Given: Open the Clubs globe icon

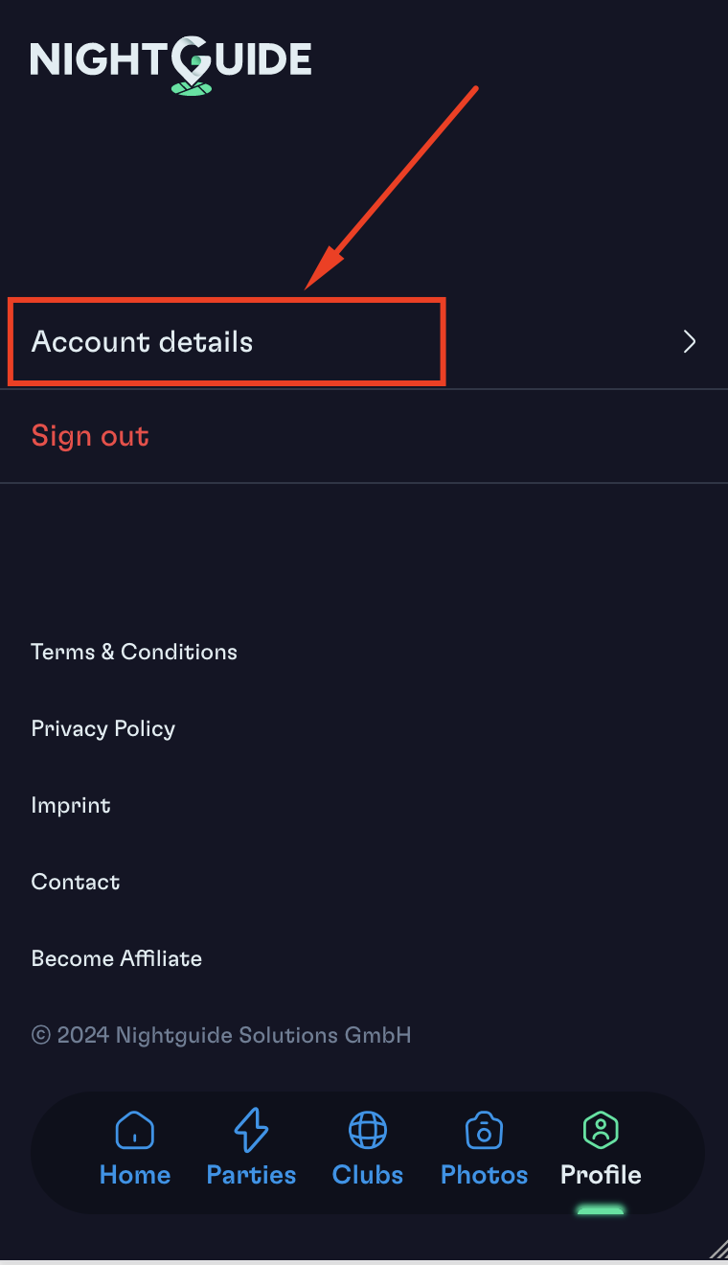Looking at the screenshot, I should coord(368,1131).
